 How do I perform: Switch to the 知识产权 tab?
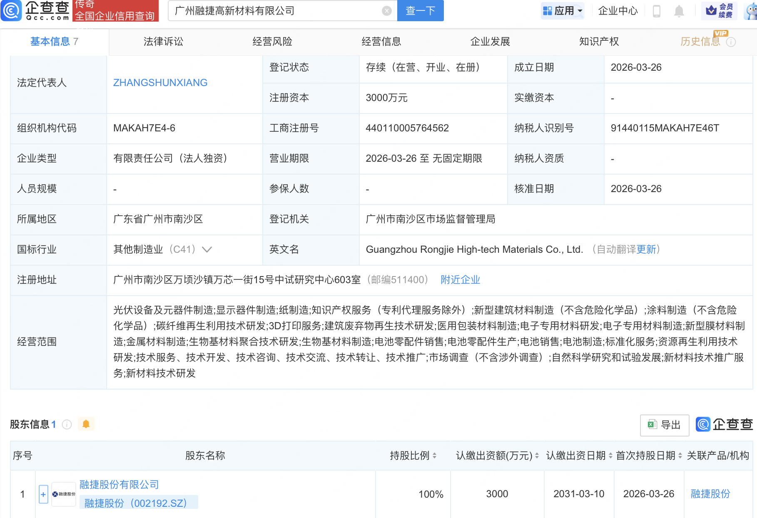point(599,42)
